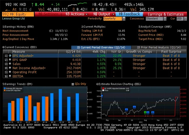Click the green event marker near August on chart

pyautogui.click(x=145, y=112)
